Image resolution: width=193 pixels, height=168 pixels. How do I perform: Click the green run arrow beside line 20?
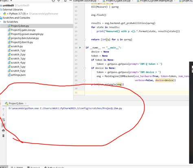click(x=80, y=48)
